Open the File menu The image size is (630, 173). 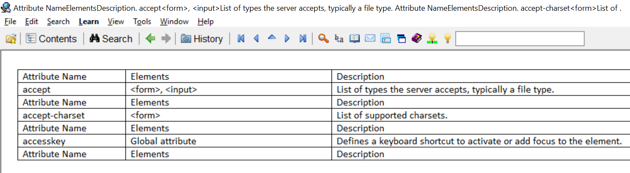10,22
